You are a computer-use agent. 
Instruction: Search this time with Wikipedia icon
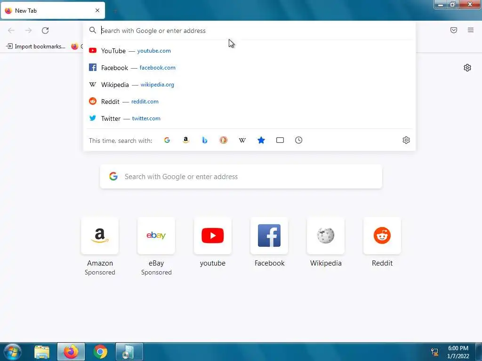pos(242,140)
